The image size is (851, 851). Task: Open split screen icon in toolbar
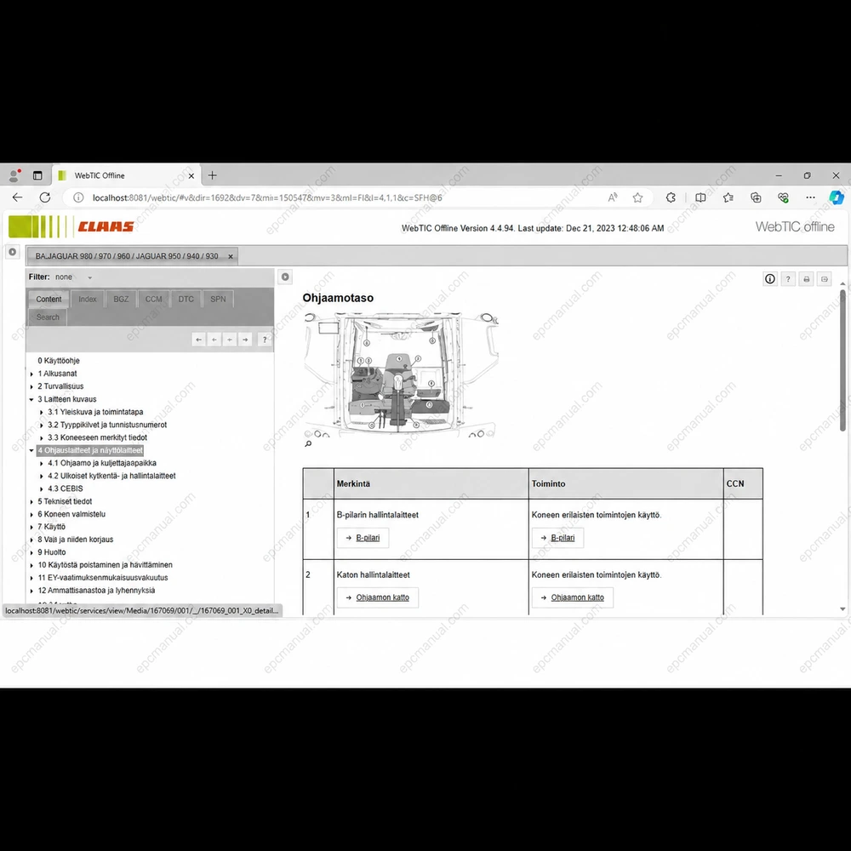pos(700,197)
